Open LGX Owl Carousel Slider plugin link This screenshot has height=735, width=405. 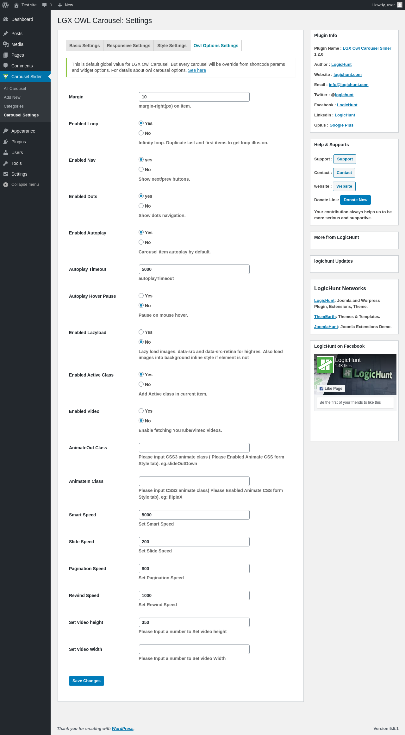click(367, 48)
